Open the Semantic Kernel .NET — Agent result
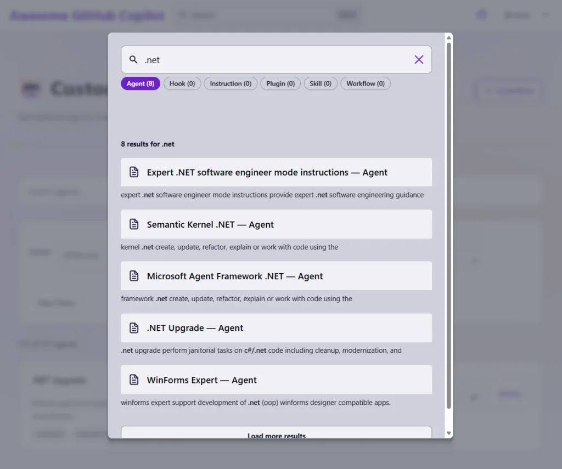Viewport: 562px width, 469px height. (x=276, y=224)
